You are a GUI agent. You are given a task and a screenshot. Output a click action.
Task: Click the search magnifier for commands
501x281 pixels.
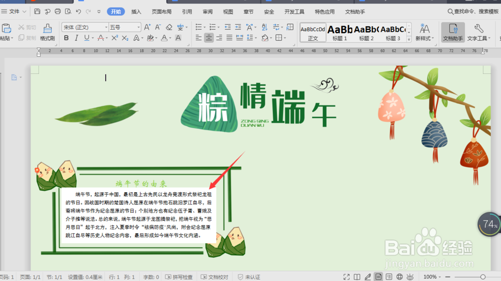click(450, 12)
